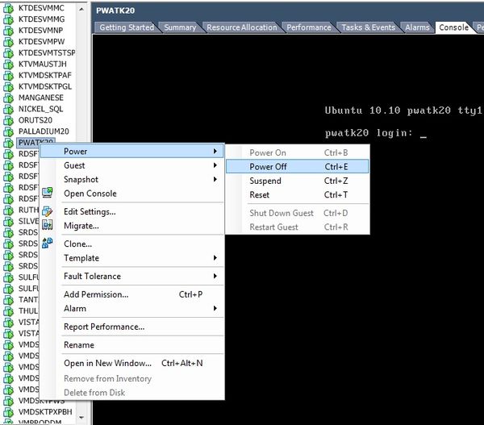Click the VM icon beside KTVMAUSTJH
484x425 pixels.
[x=10, y=64]
